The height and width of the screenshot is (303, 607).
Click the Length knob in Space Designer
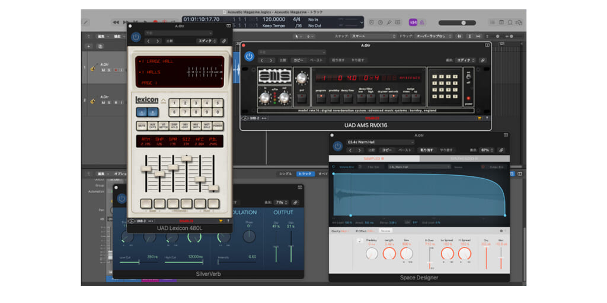[389, 253]
